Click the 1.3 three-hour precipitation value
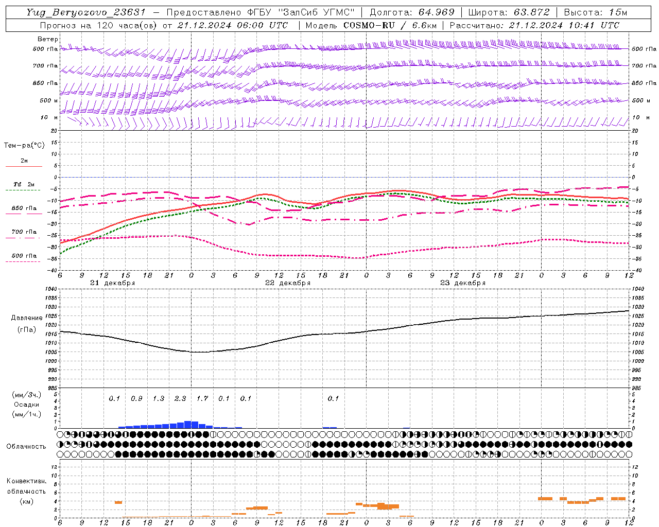Screen dimensions: 659x527 (x=159, y=398)
